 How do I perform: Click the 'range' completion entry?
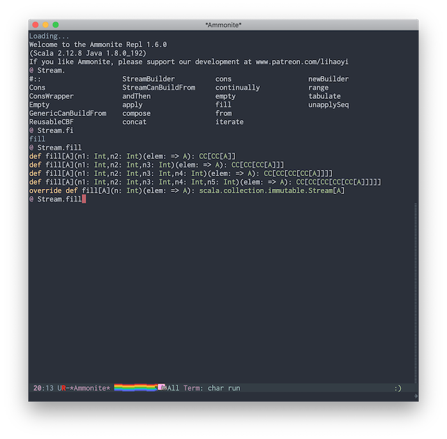pos(319,87)
